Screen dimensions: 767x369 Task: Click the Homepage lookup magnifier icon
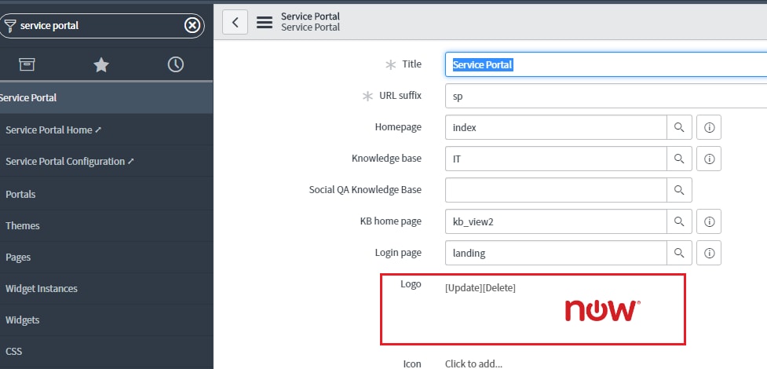pos(679,127)
